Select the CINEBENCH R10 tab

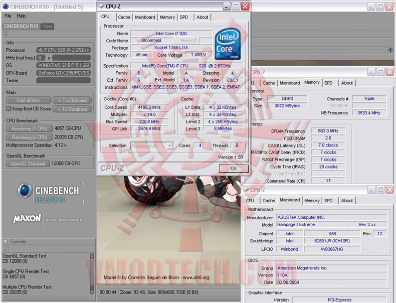click(21, 26)
